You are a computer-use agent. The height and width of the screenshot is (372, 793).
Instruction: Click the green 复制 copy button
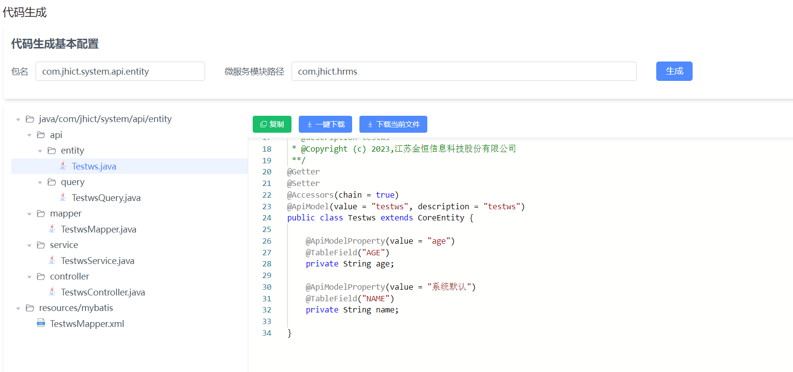272,124
